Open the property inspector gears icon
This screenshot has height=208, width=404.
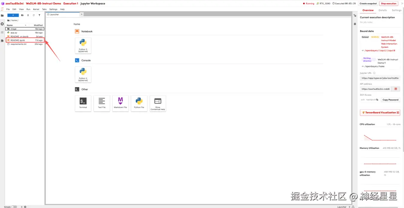click(x=355, y=15)
